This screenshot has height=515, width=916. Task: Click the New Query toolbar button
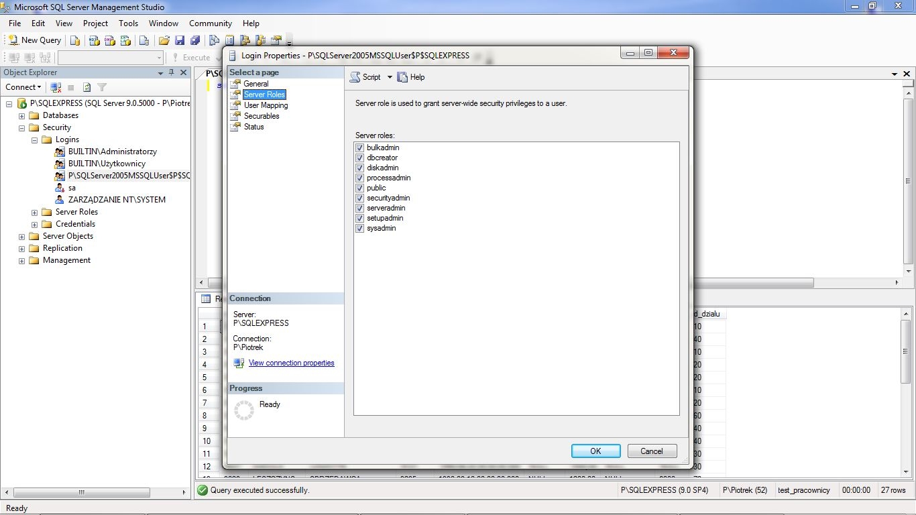coord(34,40)
